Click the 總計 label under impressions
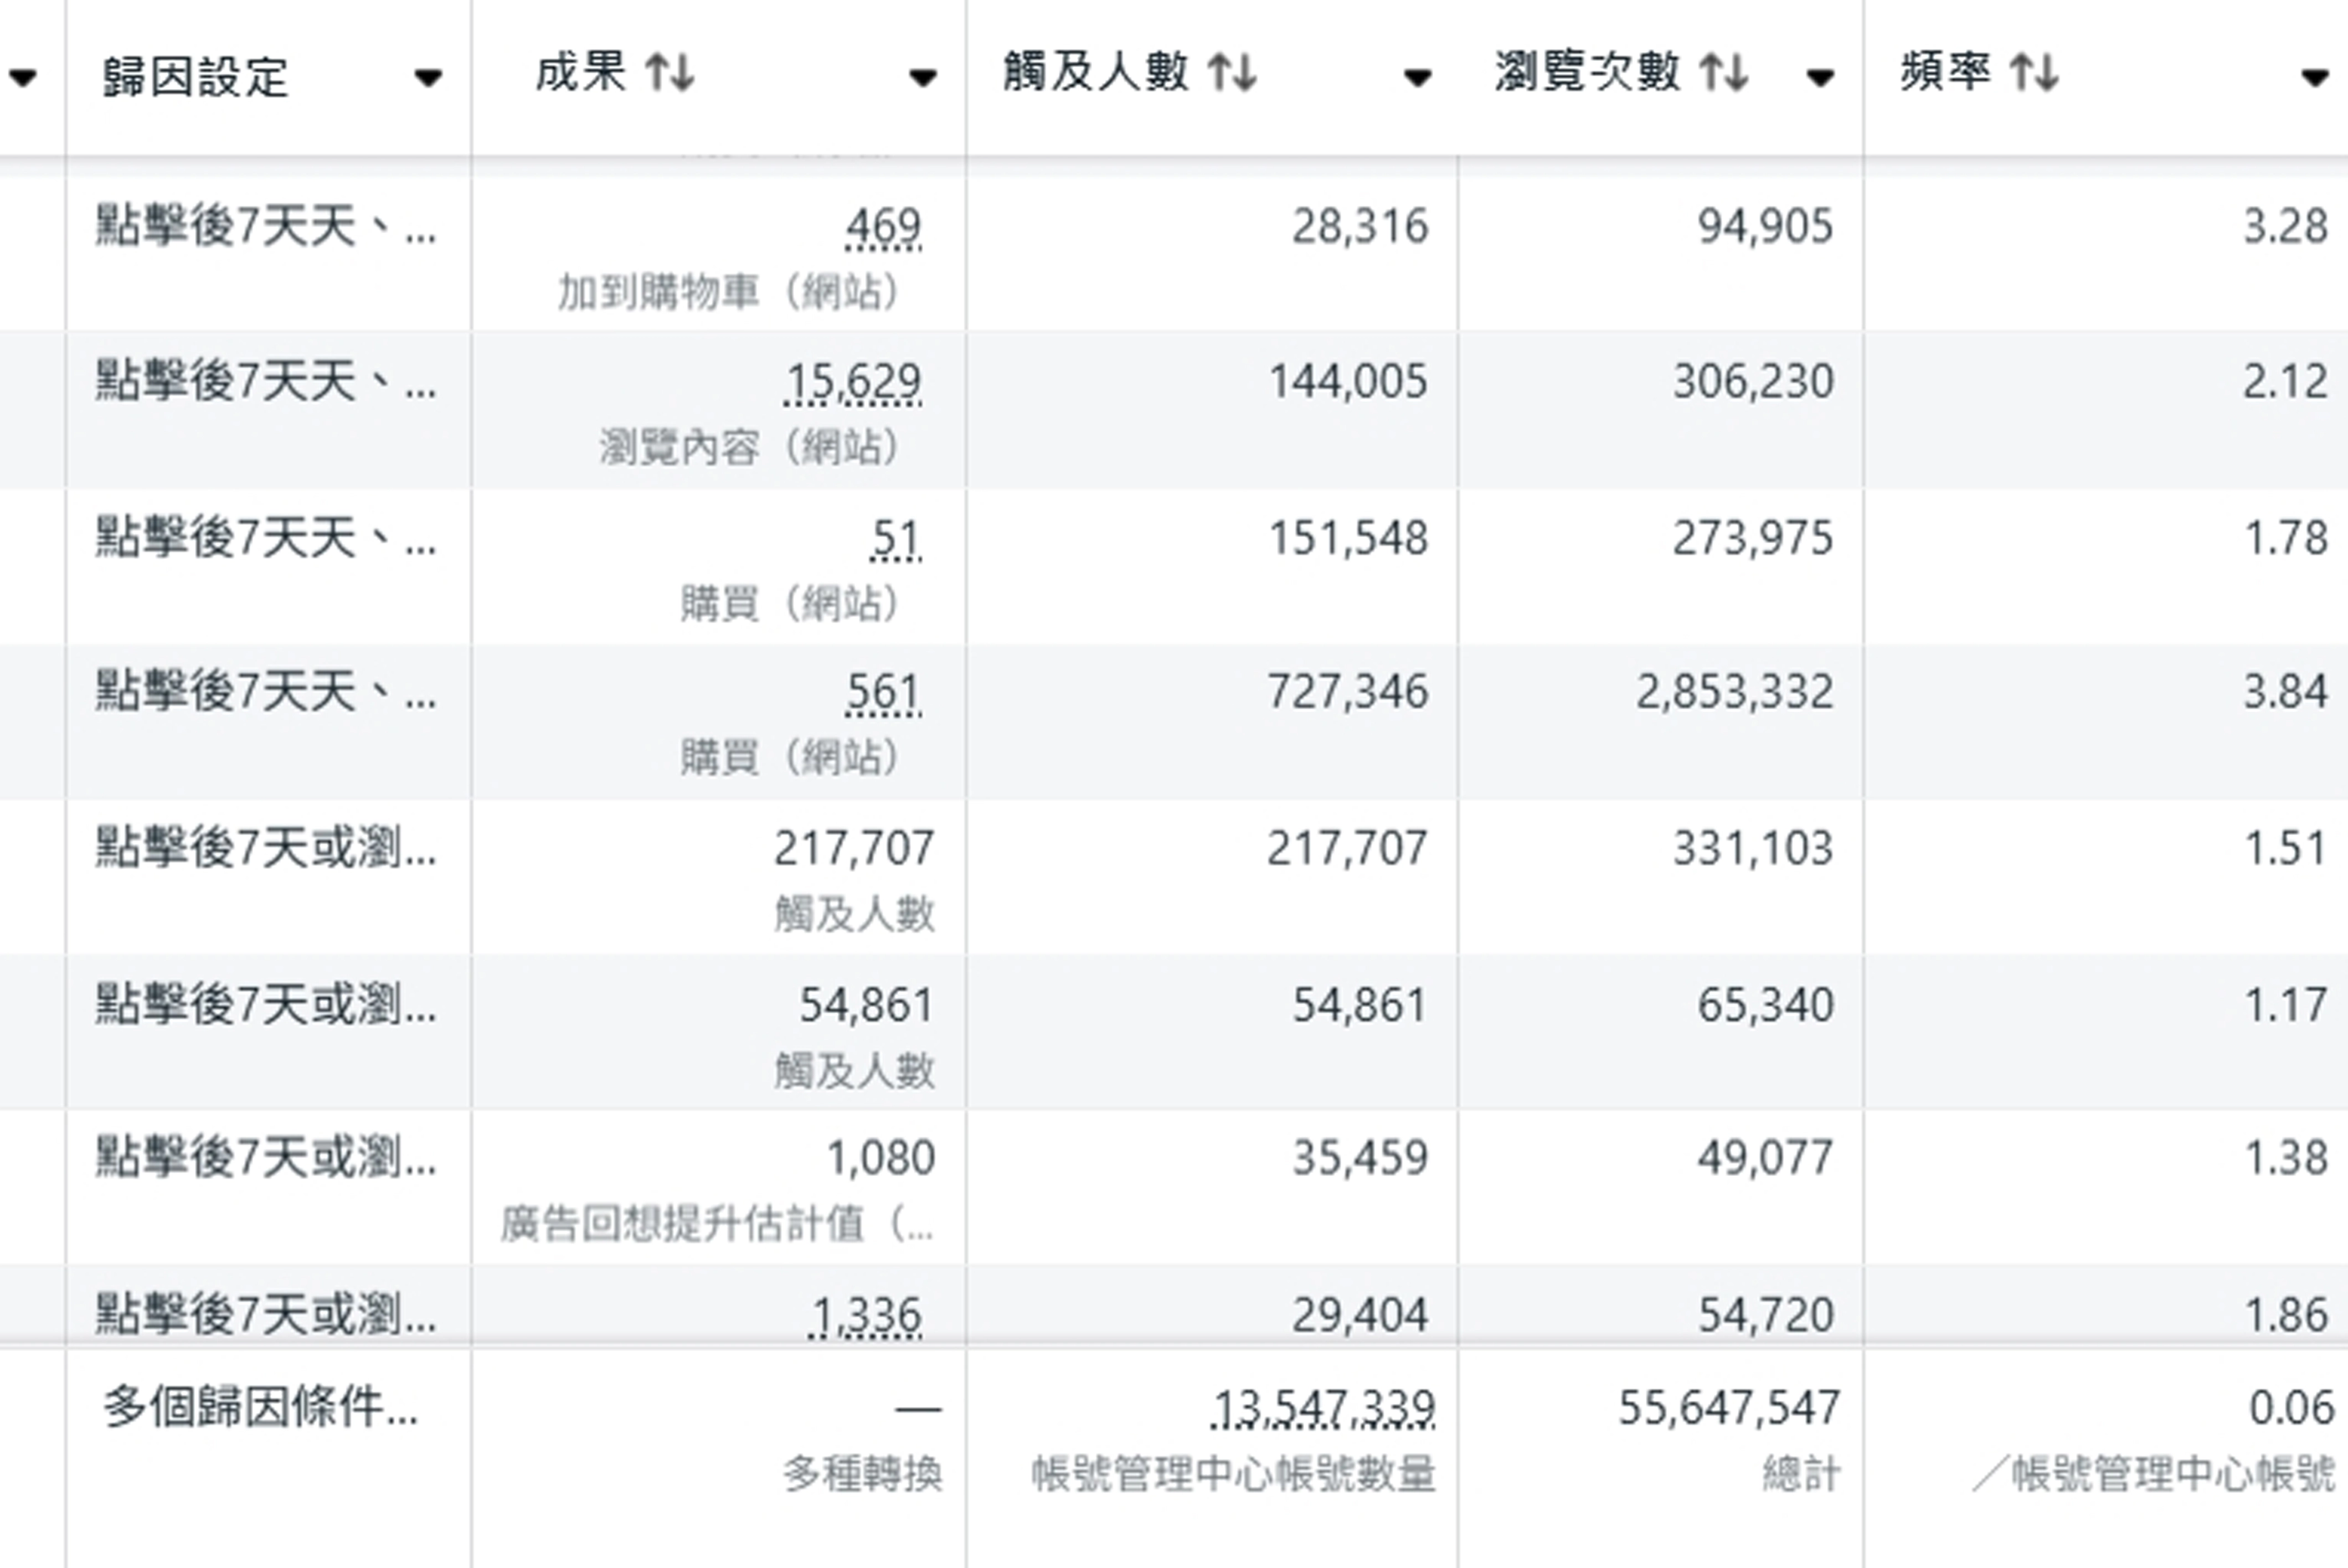This screenshot has width=2348, height=1568. pyautogui.click(x=1800, y=1475)
